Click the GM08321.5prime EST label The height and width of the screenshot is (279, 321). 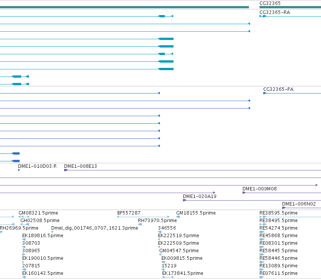[38, 213]
